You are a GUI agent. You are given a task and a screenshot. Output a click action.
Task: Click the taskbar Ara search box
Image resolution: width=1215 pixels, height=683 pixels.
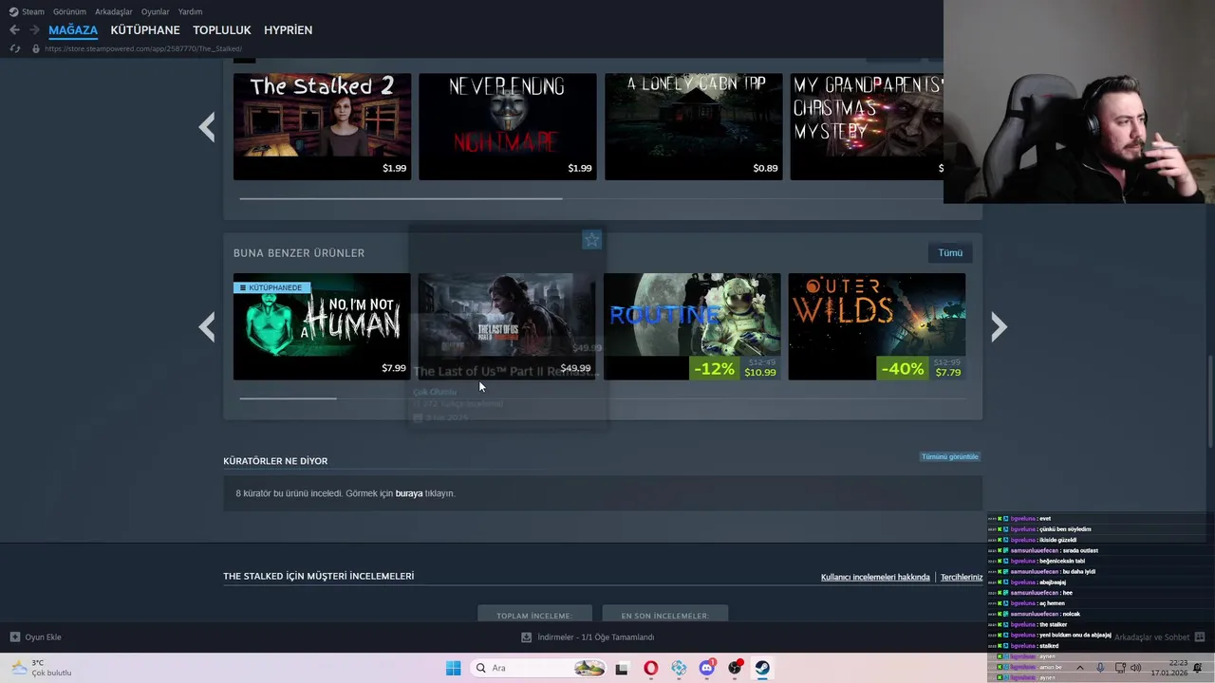click(539, 668)
